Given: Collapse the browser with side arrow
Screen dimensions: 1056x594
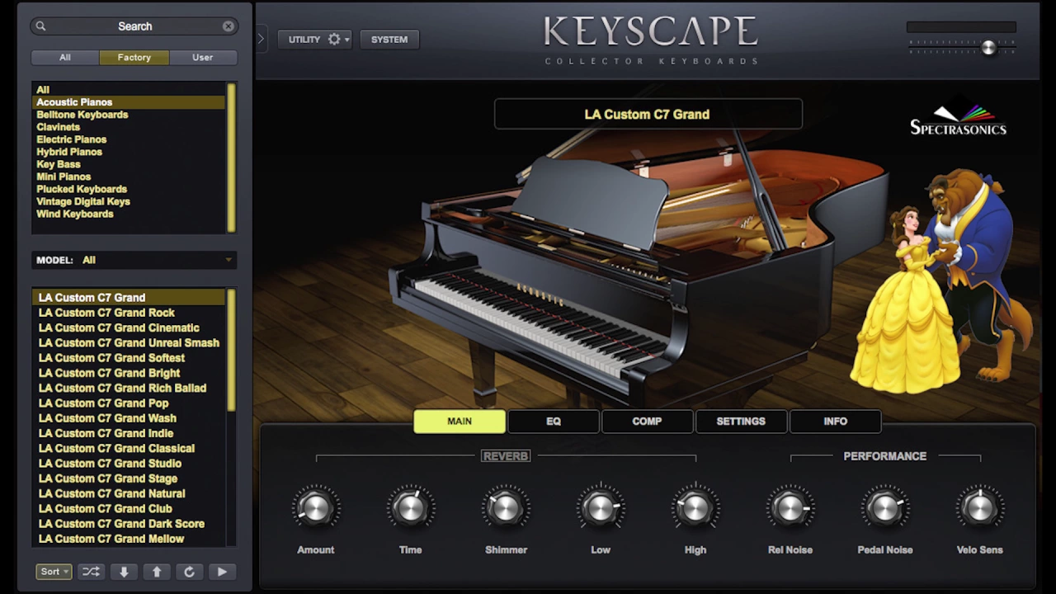Looking at the screenshot, I should click(x=261, y=39).
